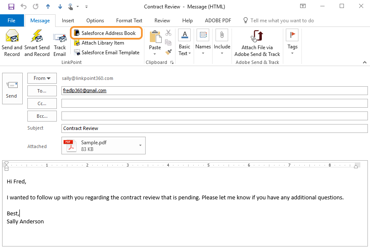The width and height of the screenshot is (370, 249).
Task: Switch to the Message tab
Action: [40, 21]
